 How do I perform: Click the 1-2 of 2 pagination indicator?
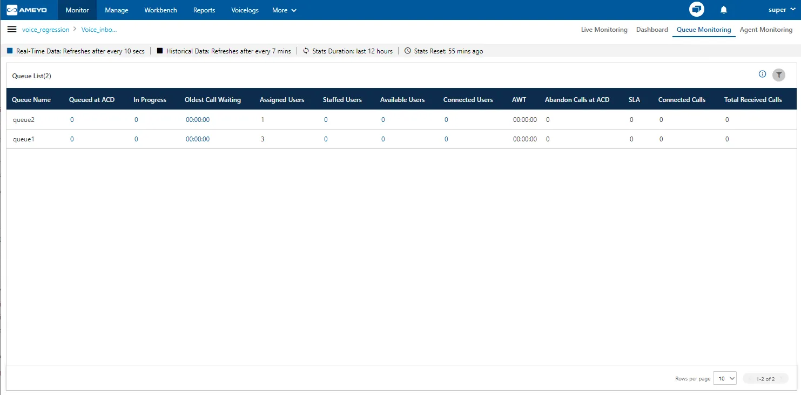coord(765,379)
